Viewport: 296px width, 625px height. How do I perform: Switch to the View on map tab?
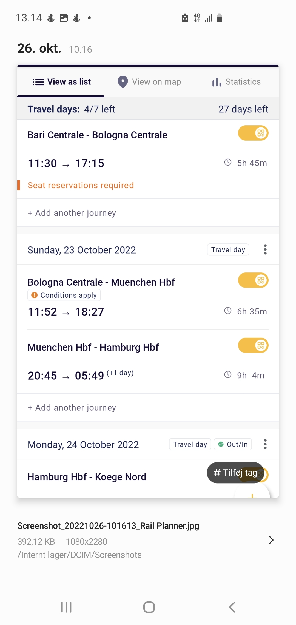coord(149,82)
